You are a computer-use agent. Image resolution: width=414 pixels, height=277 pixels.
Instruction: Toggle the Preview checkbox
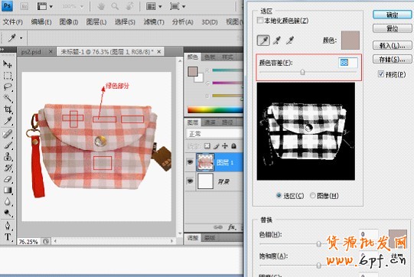(381, 74)
